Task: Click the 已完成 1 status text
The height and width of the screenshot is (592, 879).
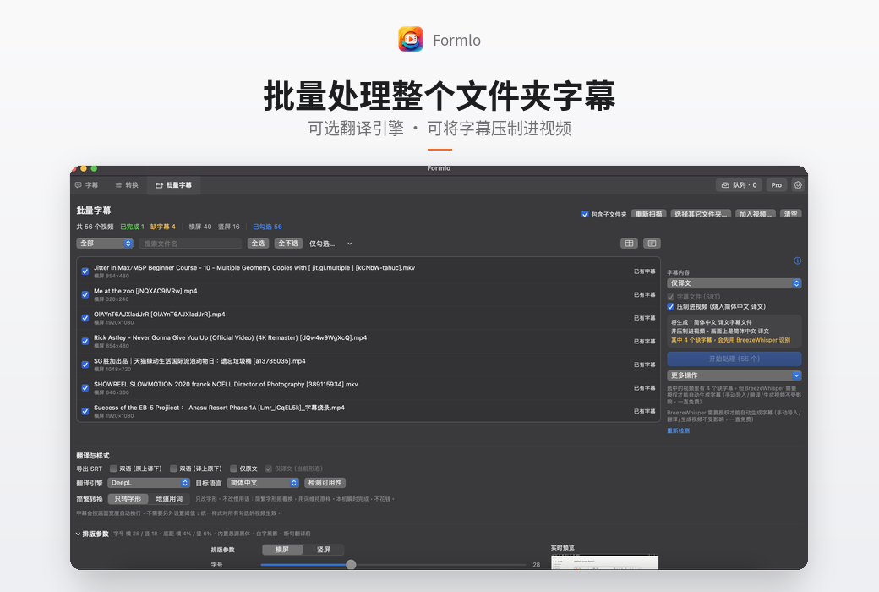Action: click(x=133, y=227)
